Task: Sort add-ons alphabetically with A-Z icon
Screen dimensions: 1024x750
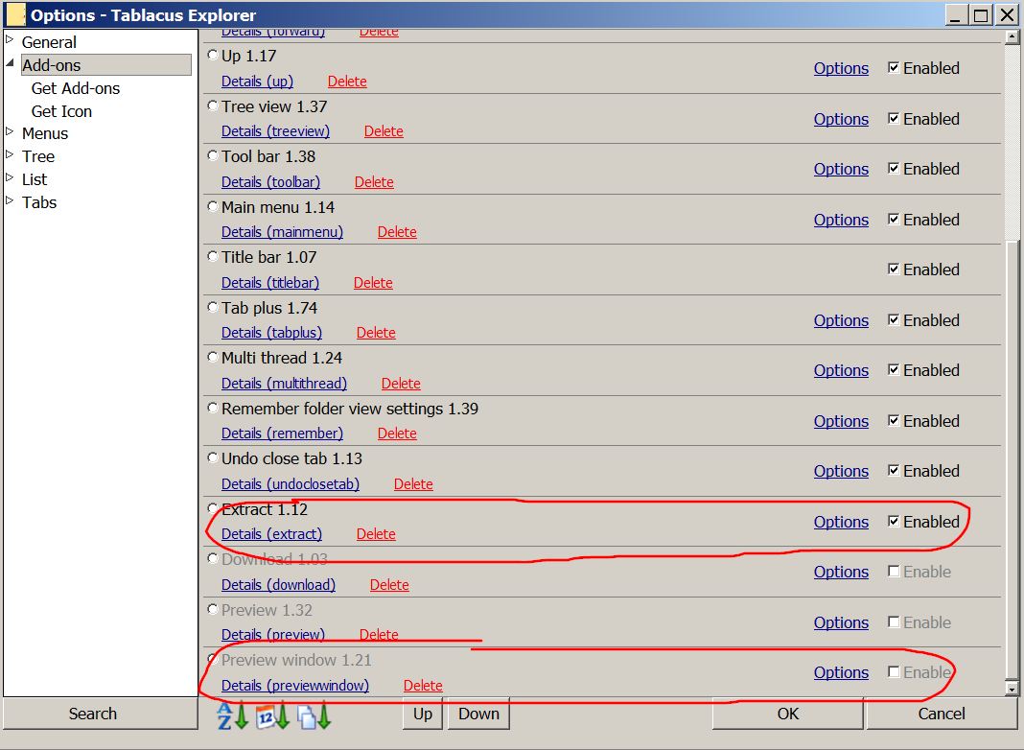Action: point(232,716)
